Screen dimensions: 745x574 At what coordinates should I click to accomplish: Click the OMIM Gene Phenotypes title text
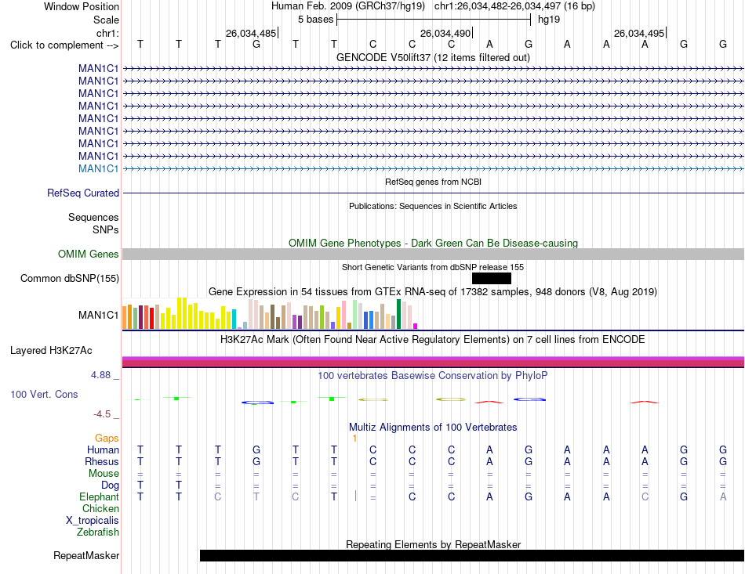pyautogui.click(x=434, y=243)
